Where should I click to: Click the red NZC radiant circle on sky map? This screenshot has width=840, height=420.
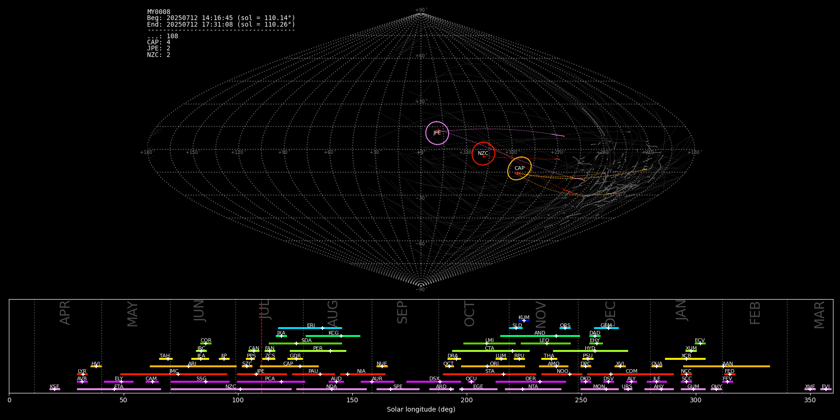(x=483, y=154)
